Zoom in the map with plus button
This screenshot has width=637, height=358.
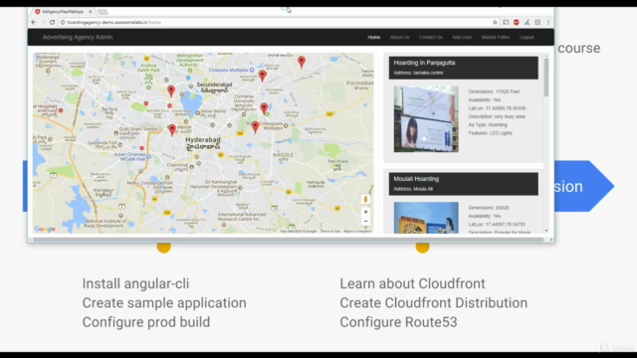point(365,212)
